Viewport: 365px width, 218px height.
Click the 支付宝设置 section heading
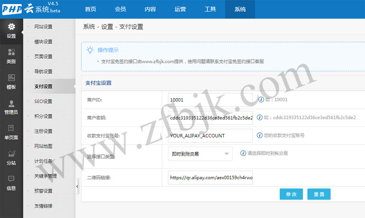99,83
